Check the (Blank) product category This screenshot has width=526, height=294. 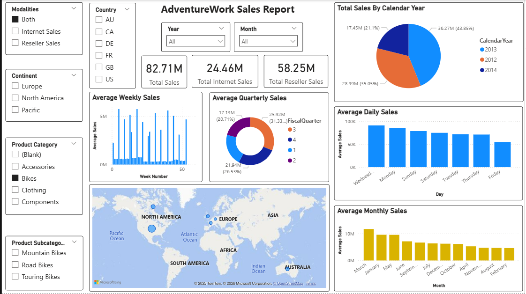(15, 154)
